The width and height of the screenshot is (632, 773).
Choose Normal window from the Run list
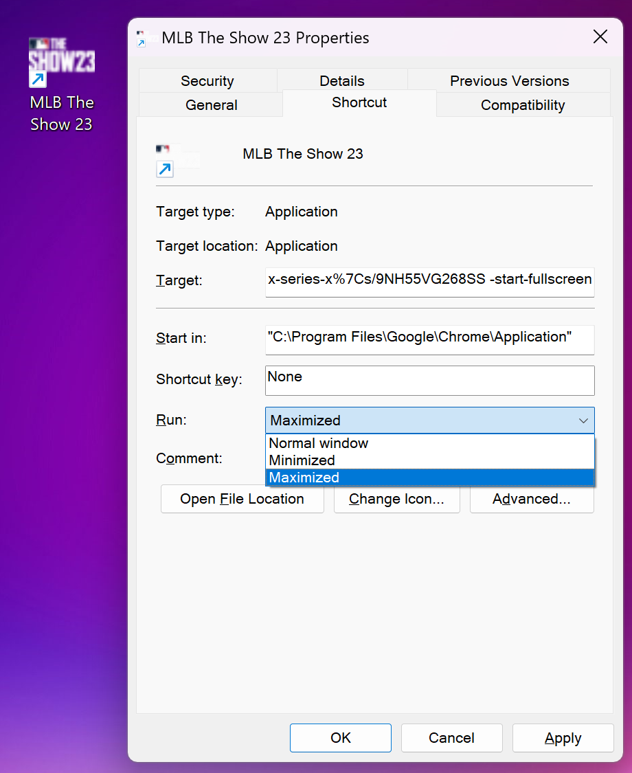point(429,443)
